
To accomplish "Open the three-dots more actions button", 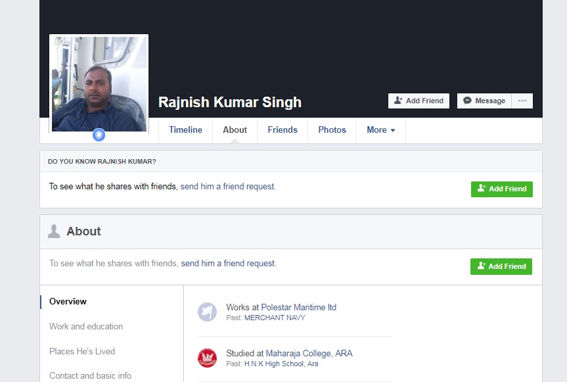I will pyautogui.click(x=522, y=101).
